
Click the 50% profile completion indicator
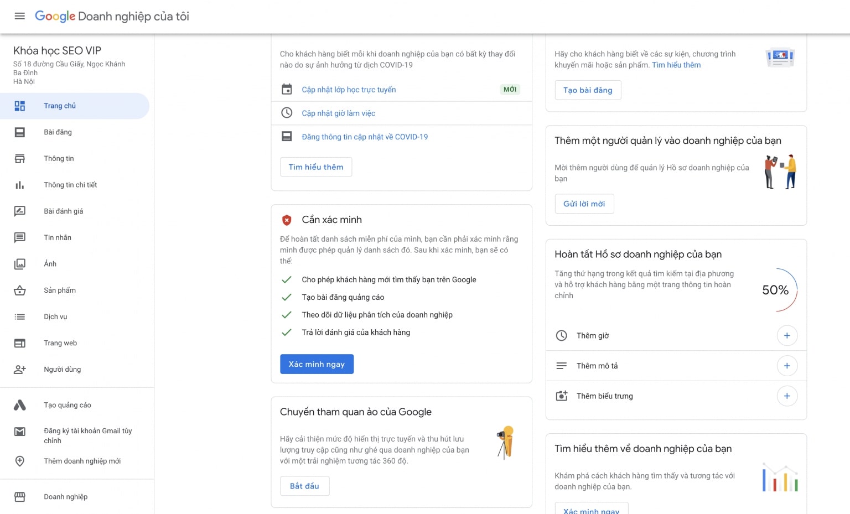[776, 290]
